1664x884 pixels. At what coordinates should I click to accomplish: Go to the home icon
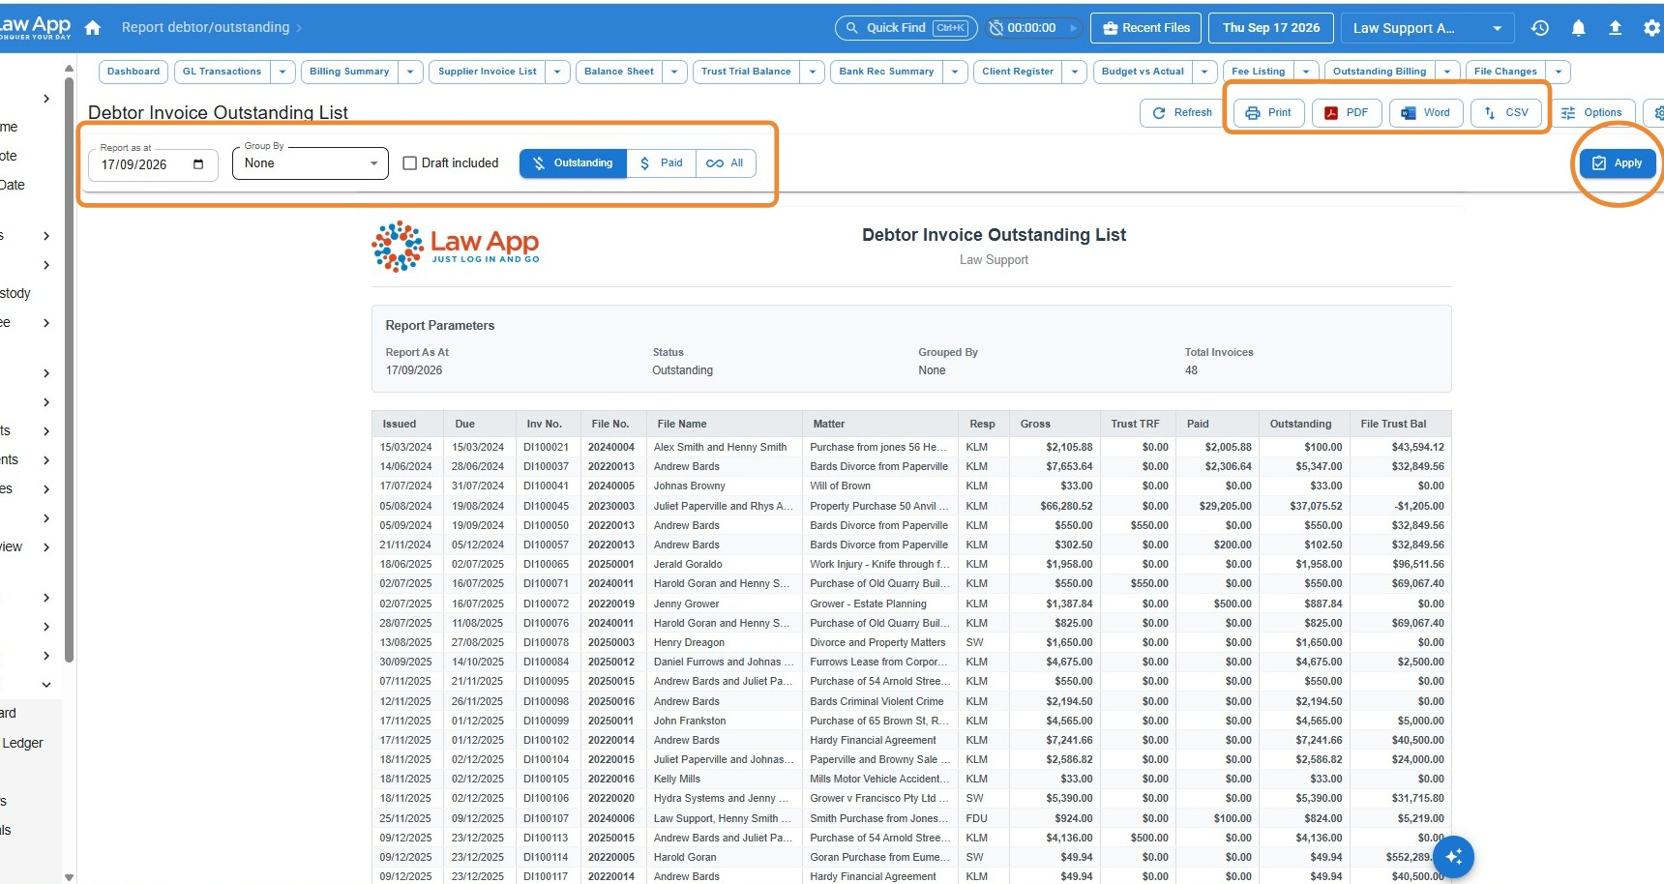tap(93, 28)
